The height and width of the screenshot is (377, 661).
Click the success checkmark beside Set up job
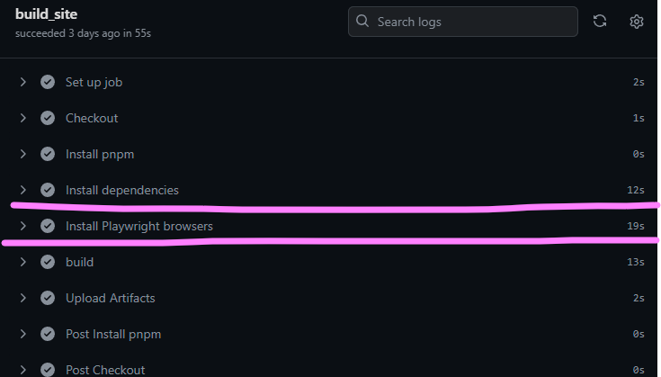[48, 82]
